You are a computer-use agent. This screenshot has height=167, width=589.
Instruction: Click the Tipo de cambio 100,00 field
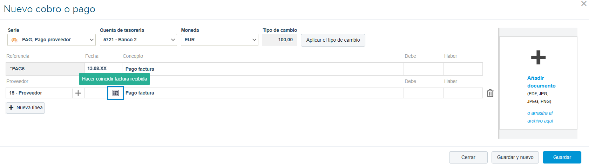point(280,40)
